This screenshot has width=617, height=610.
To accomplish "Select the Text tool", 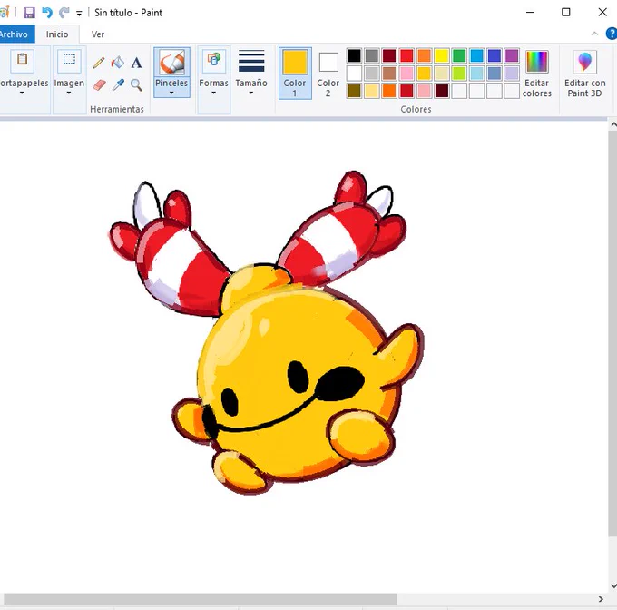I will tap(136, 63).
